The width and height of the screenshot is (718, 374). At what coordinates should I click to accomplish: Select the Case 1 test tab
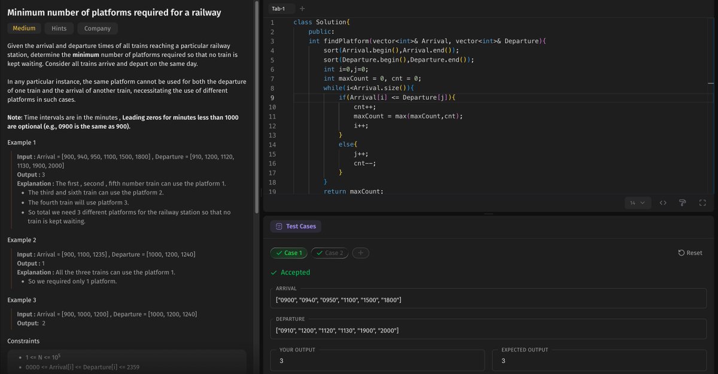[x=289, y=253]
